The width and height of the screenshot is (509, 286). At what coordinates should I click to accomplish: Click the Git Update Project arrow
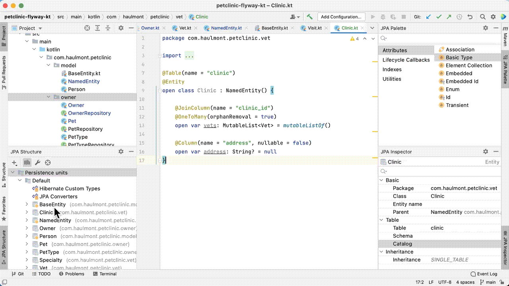tap(429, 17)
